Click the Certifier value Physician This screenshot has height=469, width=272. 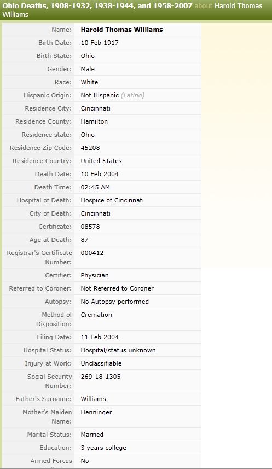(95, 275)
